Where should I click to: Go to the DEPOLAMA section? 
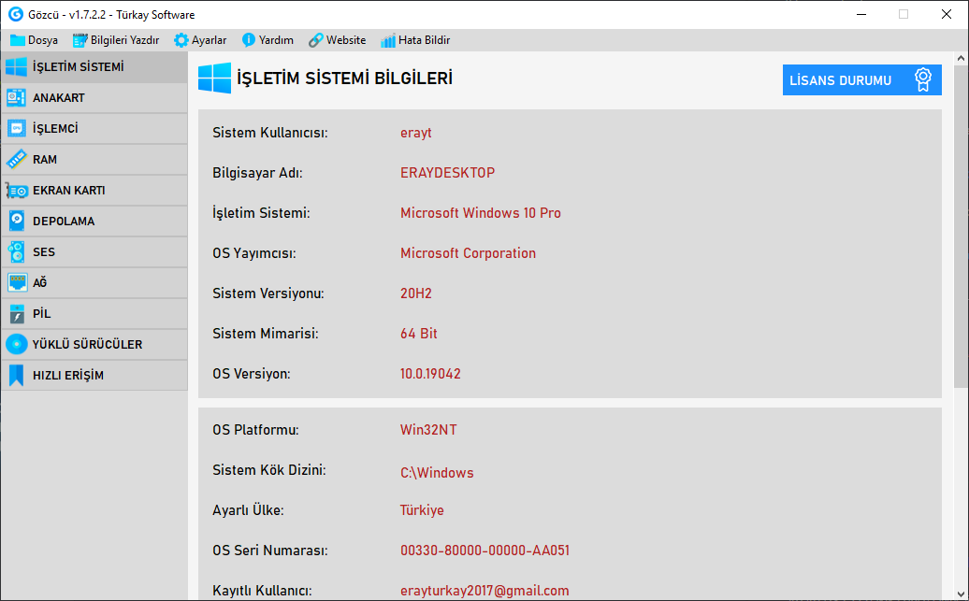point(94,222)
